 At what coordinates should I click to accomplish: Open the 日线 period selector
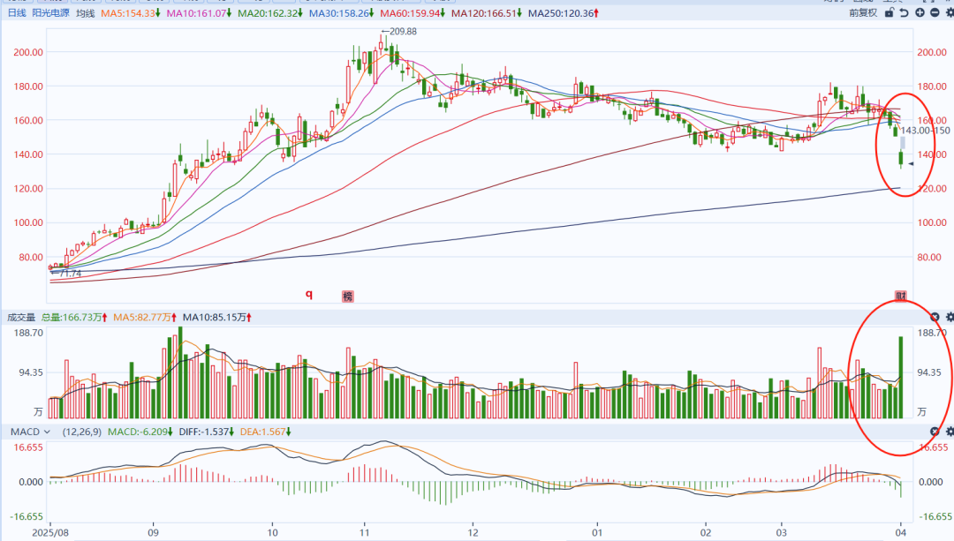(x=16, y=13)
